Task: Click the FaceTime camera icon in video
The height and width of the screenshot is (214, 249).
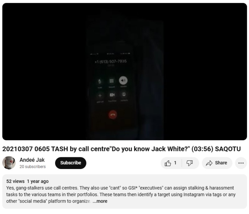Action: (x=112, y=95)
